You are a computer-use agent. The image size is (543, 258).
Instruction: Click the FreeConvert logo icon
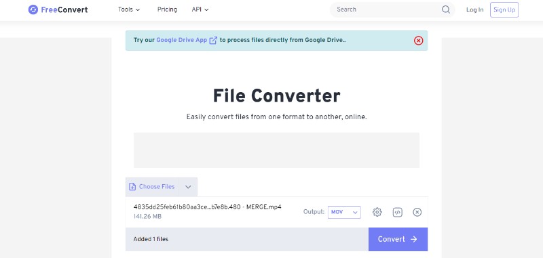[x=33, y=9]
